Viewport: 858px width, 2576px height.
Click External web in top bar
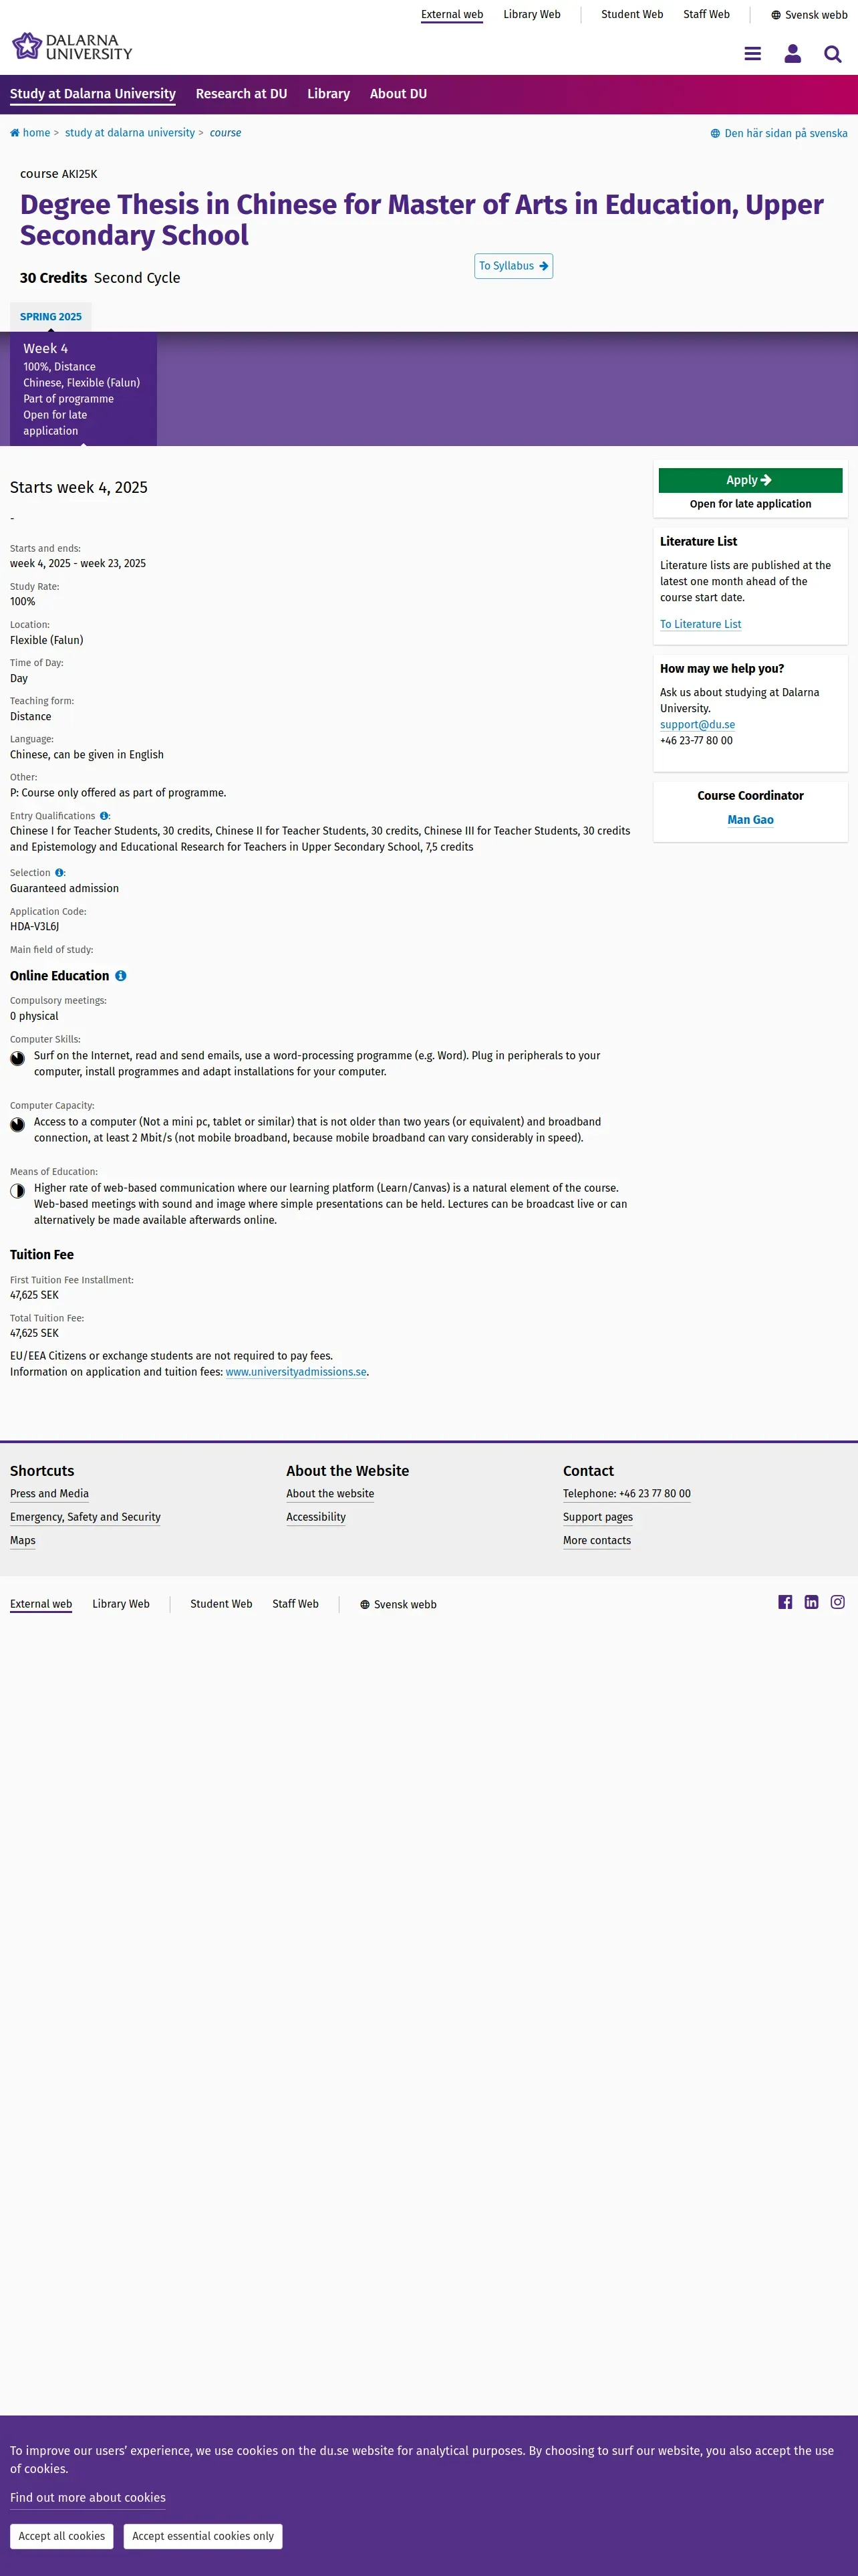click(x=452, y=14)
